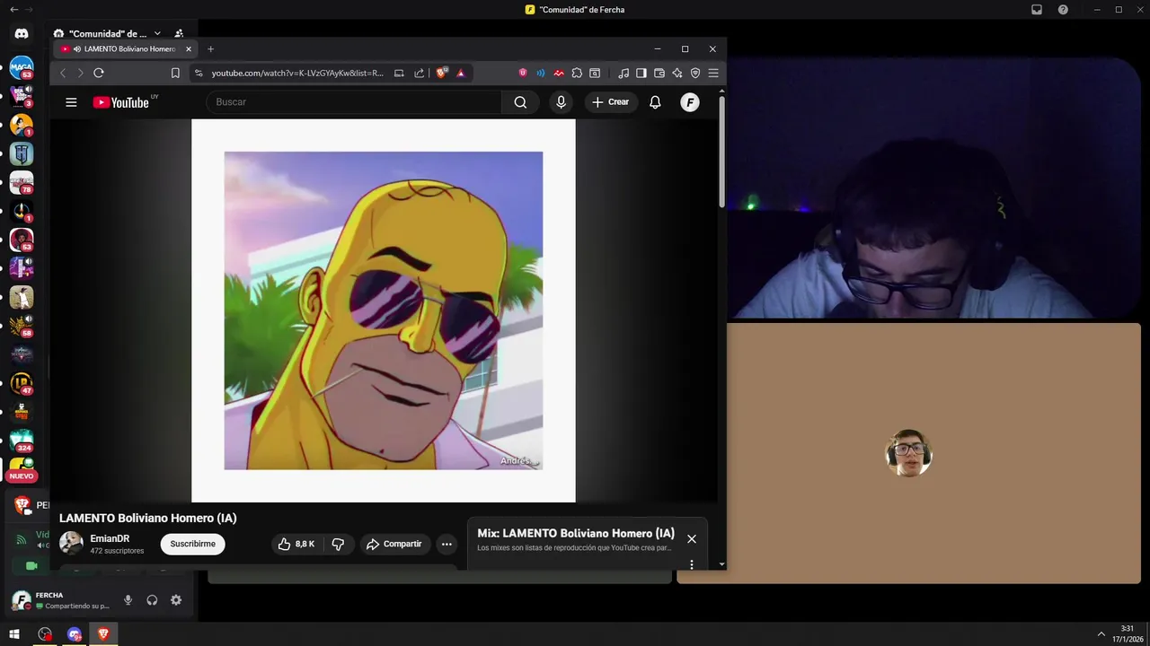Open Mix panel vertical dots menu

coord(692,564)
